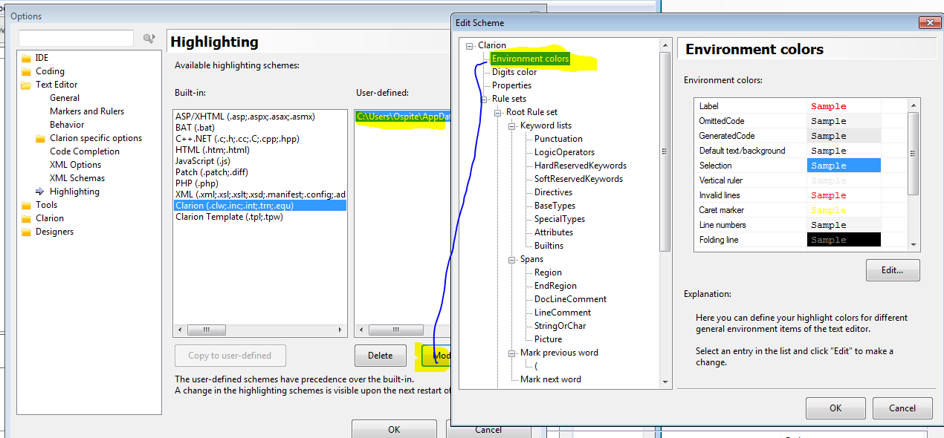Screen dimensions: 944x438
Task: Click the Text Editor folder icon
Action: (x=27, y=85)
